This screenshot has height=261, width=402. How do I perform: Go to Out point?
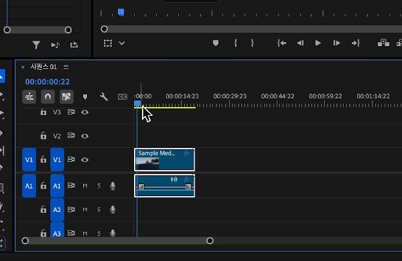(356, 43)
